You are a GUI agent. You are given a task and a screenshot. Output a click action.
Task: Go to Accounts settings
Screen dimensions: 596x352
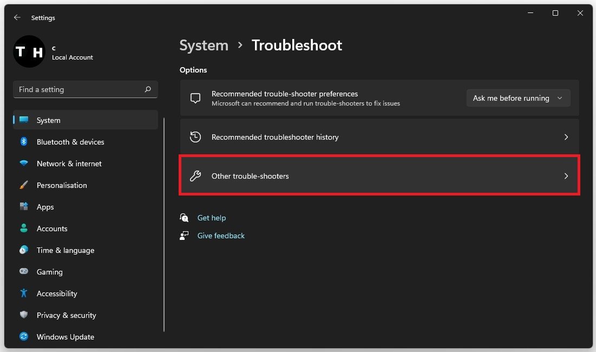click(52, 229)
